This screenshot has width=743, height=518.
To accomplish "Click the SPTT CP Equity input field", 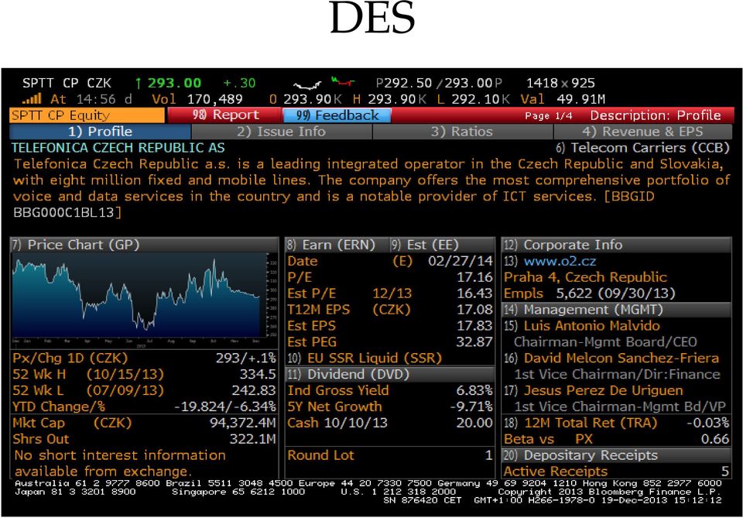I will pyautogui.click(x=87, y=115).
